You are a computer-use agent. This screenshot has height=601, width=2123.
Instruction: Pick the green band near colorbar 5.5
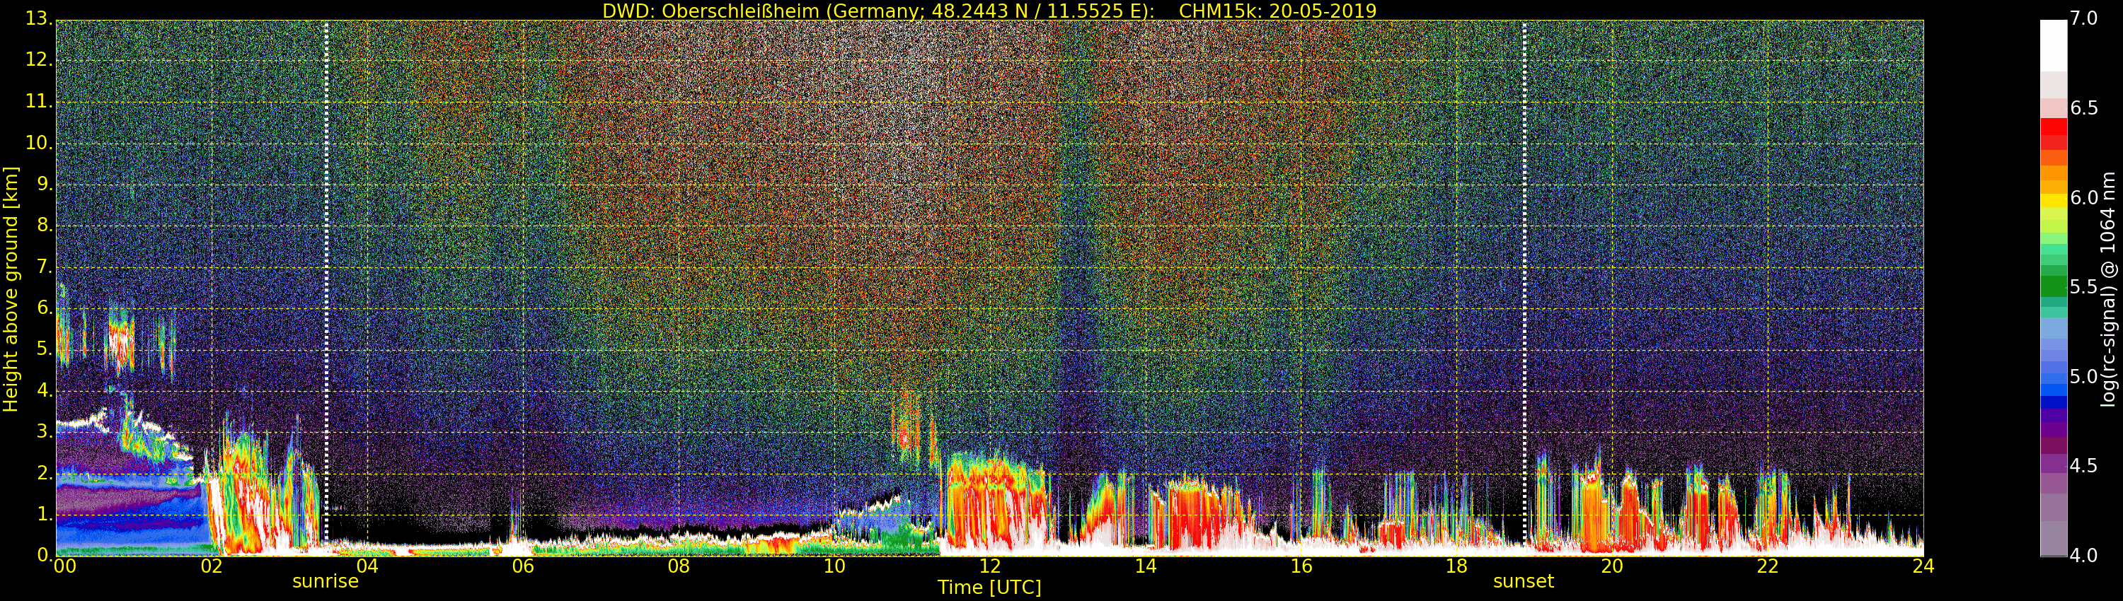(2053, 286)
